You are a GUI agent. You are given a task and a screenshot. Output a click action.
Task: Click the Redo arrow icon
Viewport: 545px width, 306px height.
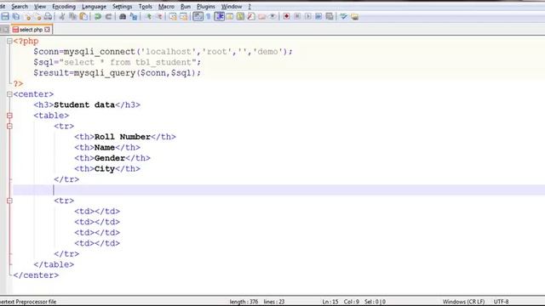[108, 16]
